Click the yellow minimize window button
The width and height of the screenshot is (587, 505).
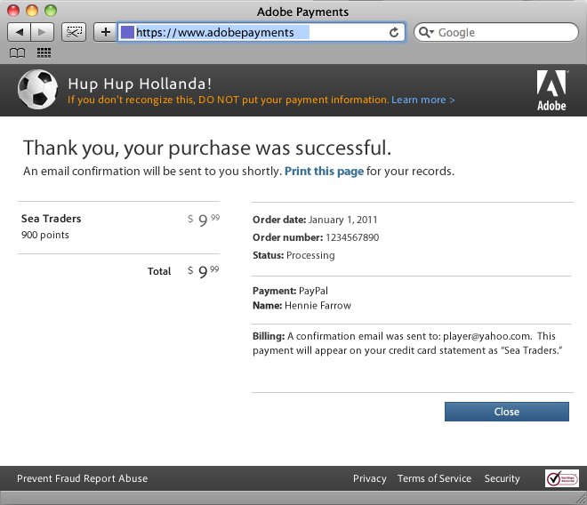32,11
